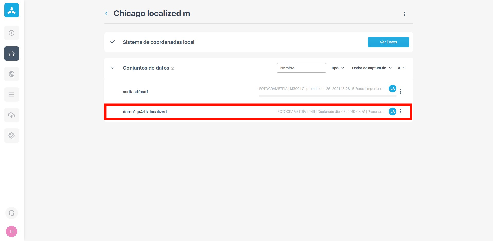Open the globe map view icon
The image size is (493, 241).
click(12, 74)
